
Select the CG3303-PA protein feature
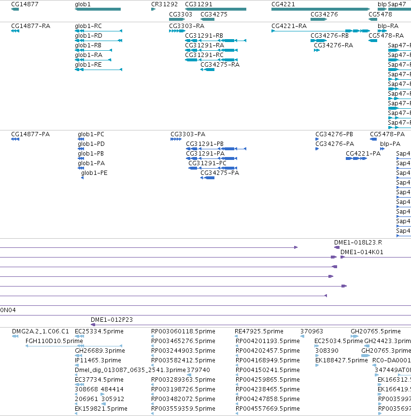point(176,139)
